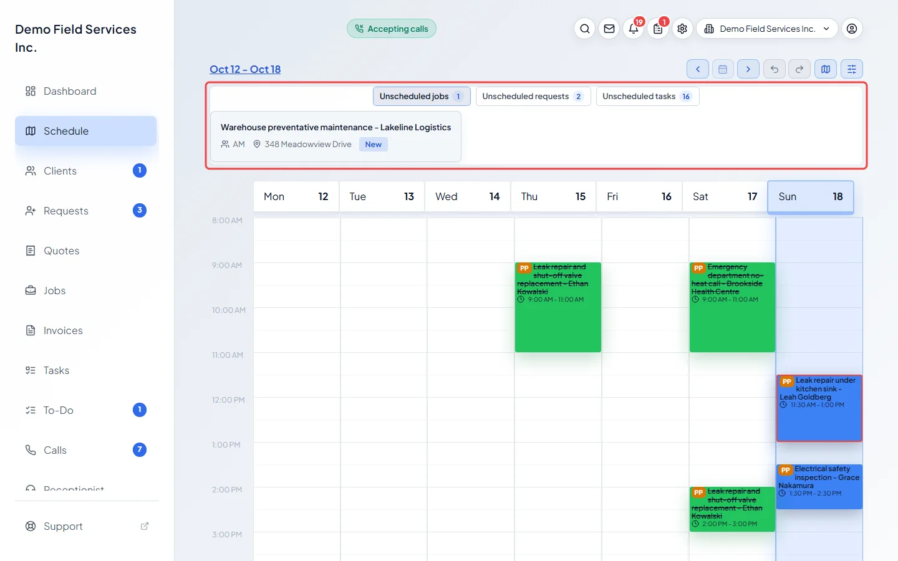Open the Demo Field Services Inc. company dropdown
This screenshot has width=898, height=561.
[x=767, y=29]
